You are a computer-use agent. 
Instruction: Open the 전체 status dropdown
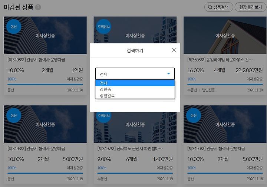135,74
